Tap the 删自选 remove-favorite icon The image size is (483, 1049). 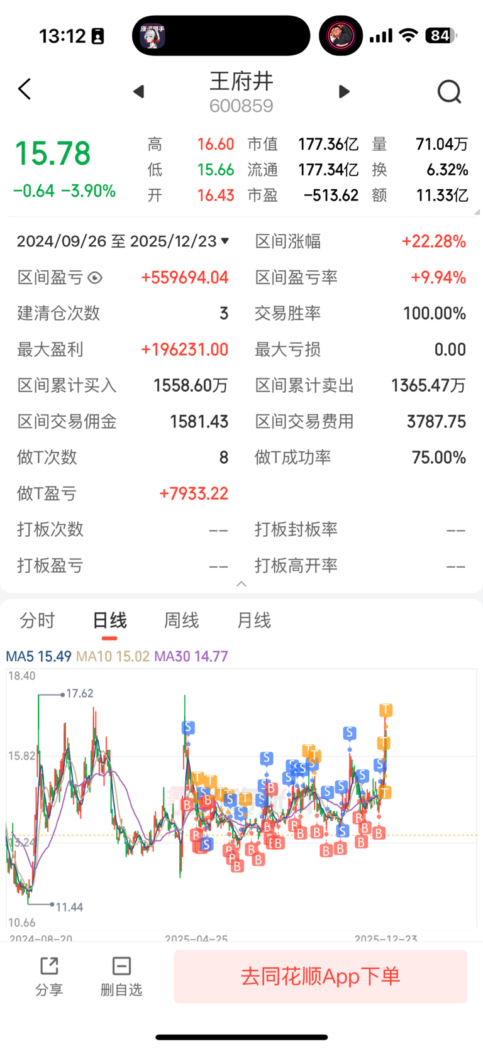click(x=121, y=976)
